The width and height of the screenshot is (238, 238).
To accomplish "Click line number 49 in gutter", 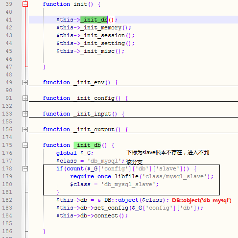I will (x=9, y=82).
